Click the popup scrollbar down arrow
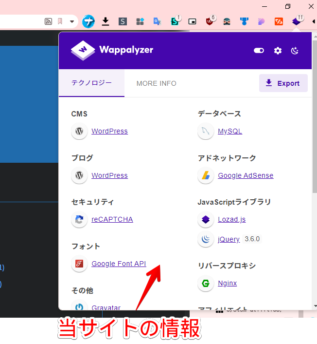 click(x=315, y=306)
